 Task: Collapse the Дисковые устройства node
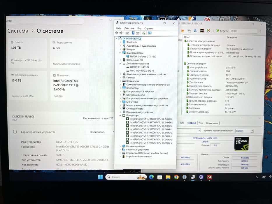[120, 64]
